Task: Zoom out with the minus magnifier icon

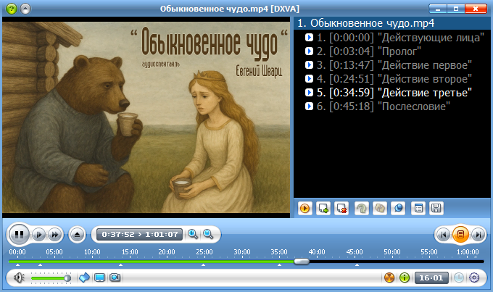Action: coord(207,234)
